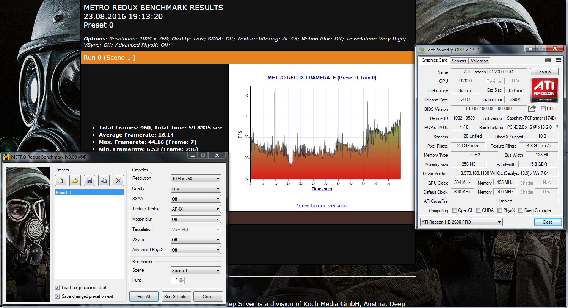Delete the selected preset with the X icon
Screen dimensions: 568x308
pyautogui.click(x=118, y=180)
